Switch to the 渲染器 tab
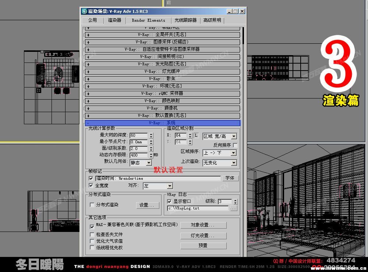The width and height of the screenshot is (368, 272). tap(114, 21)
